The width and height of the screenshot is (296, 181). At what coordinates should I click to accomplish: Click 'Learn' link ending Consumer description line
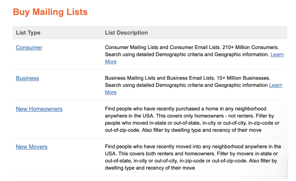[x=277, y=55]
